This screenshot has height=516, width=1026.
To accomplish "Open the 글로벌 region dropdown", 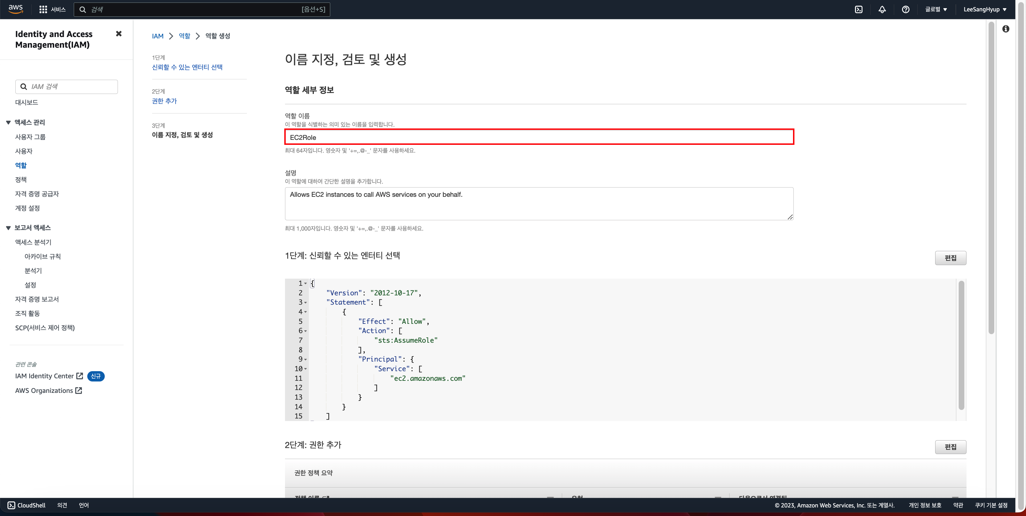I will [x=936, y=10].
